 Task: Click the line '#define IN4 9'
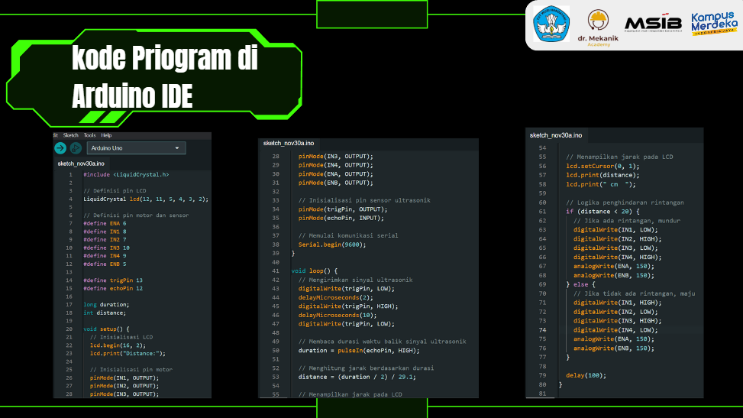click(x=105, y=256)
